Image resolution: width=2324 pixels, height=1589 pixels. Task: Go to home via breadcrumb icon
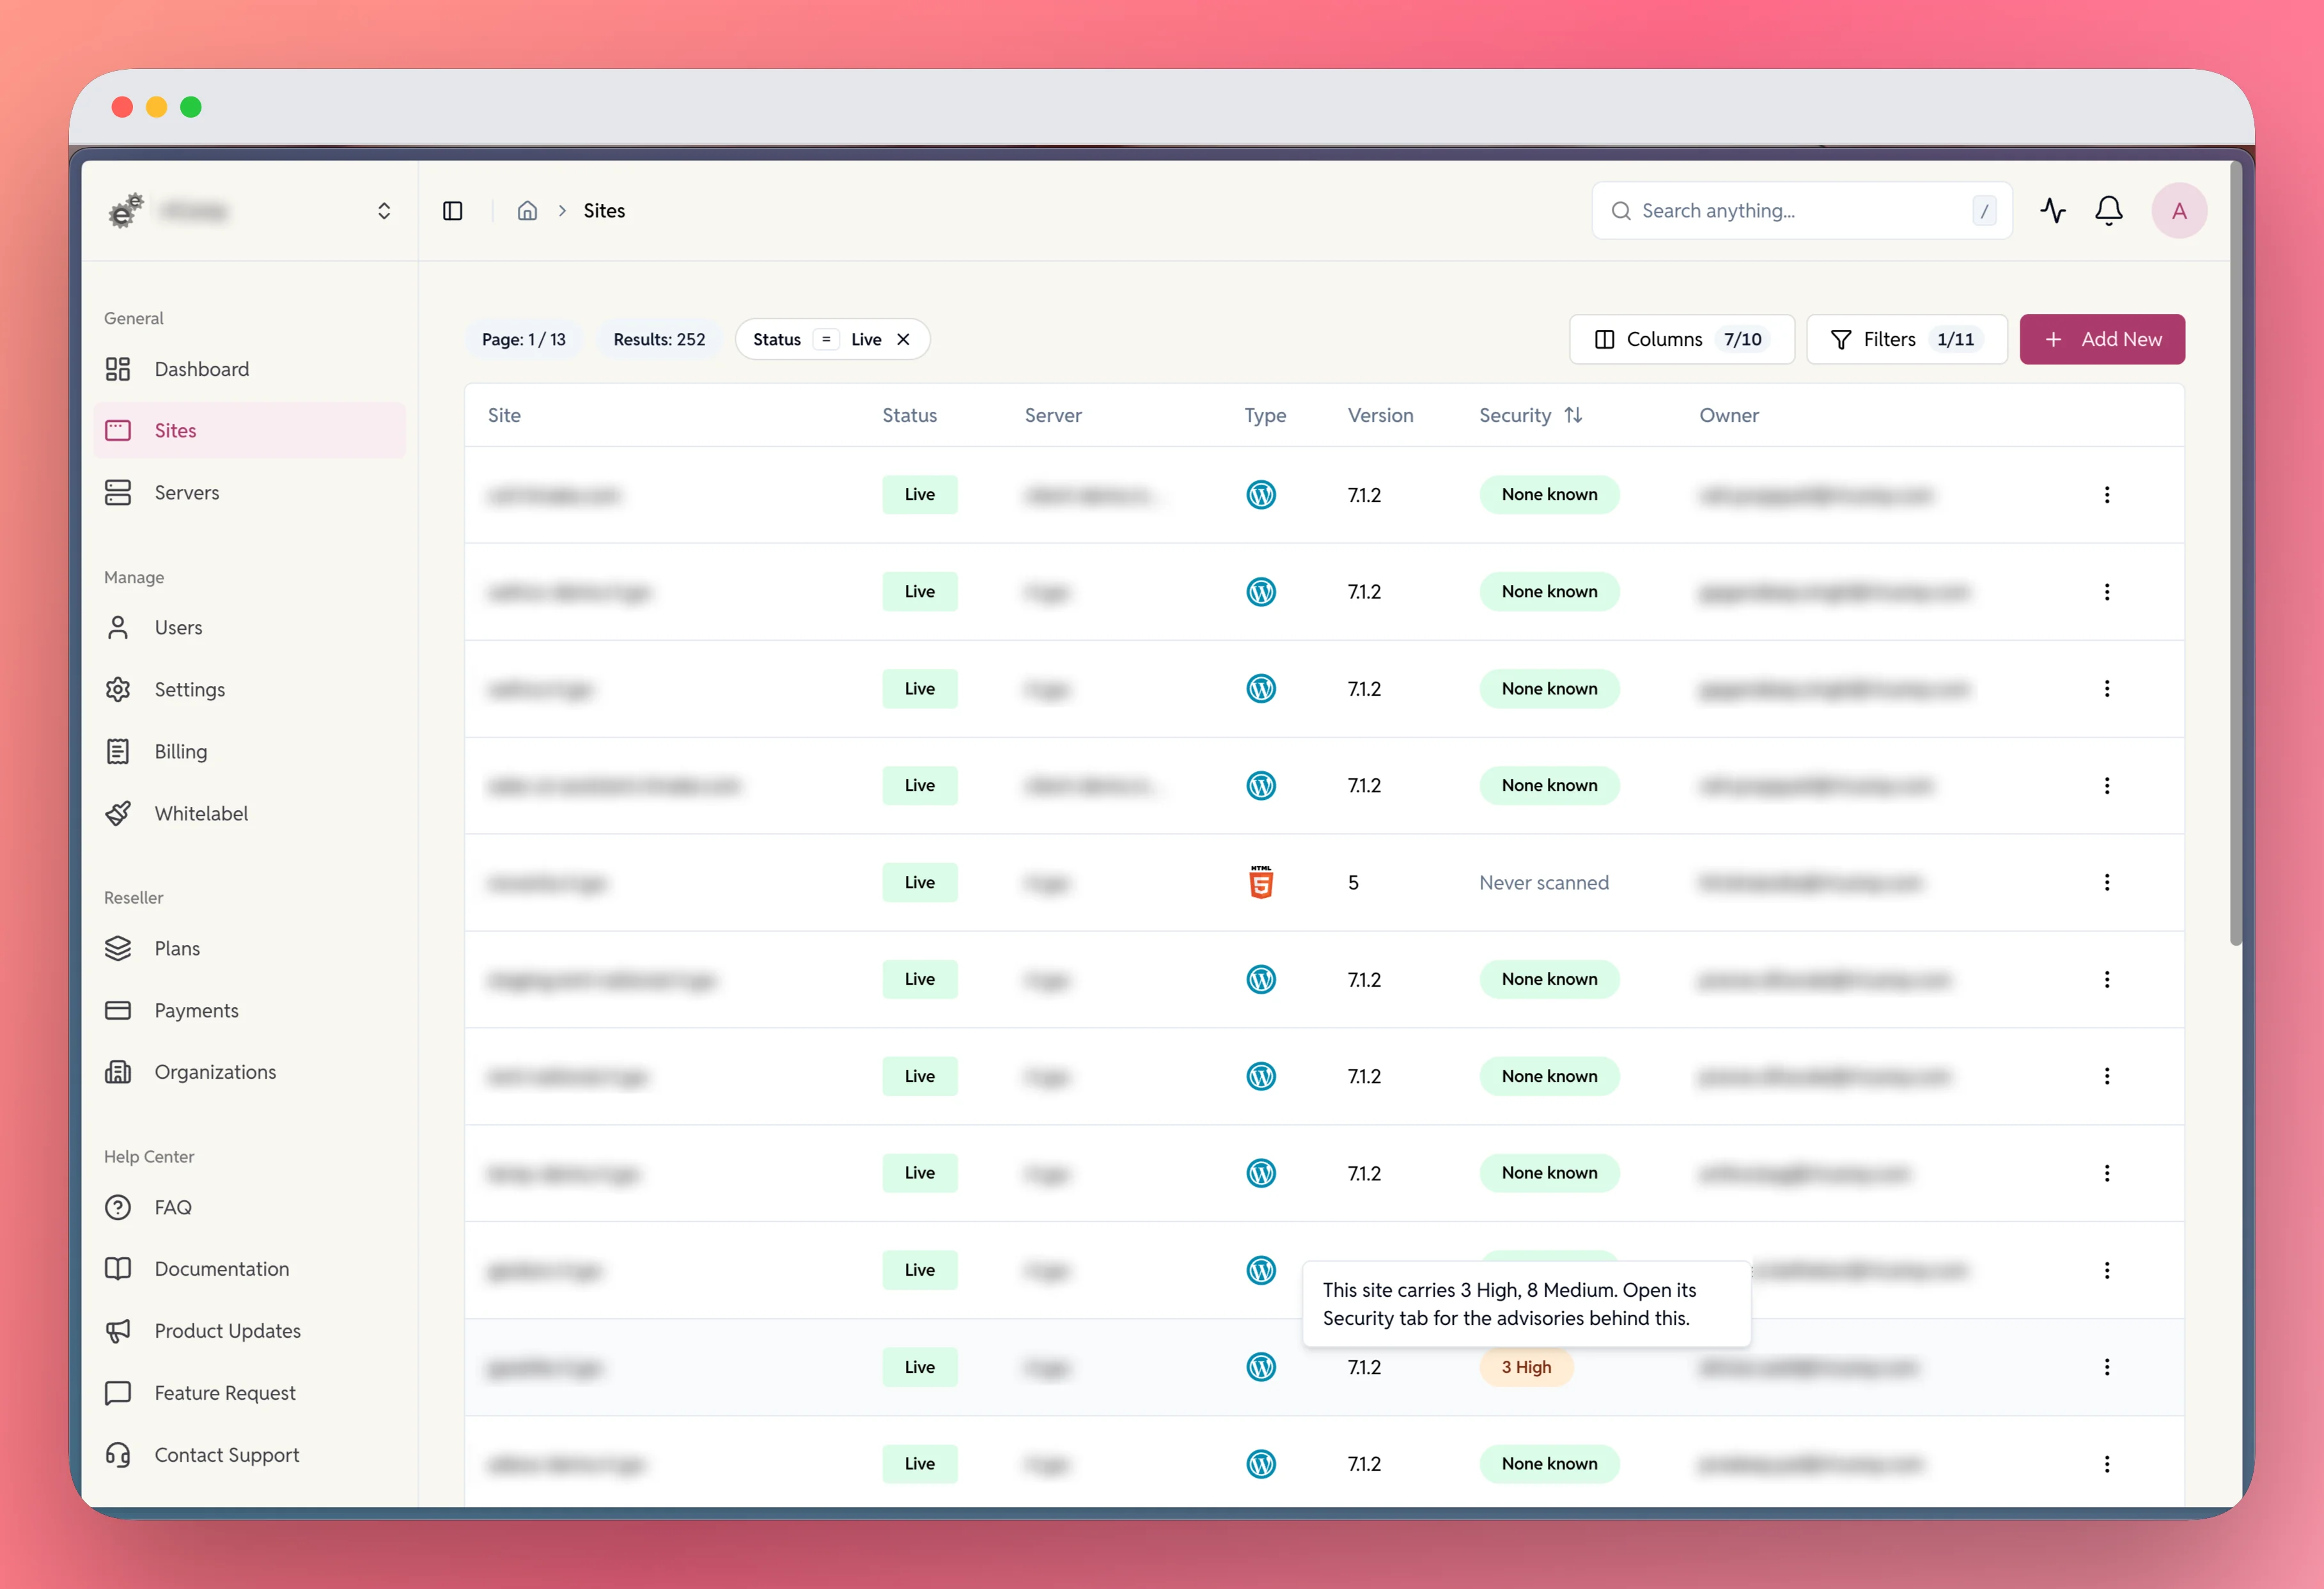(x=527, y=211)
